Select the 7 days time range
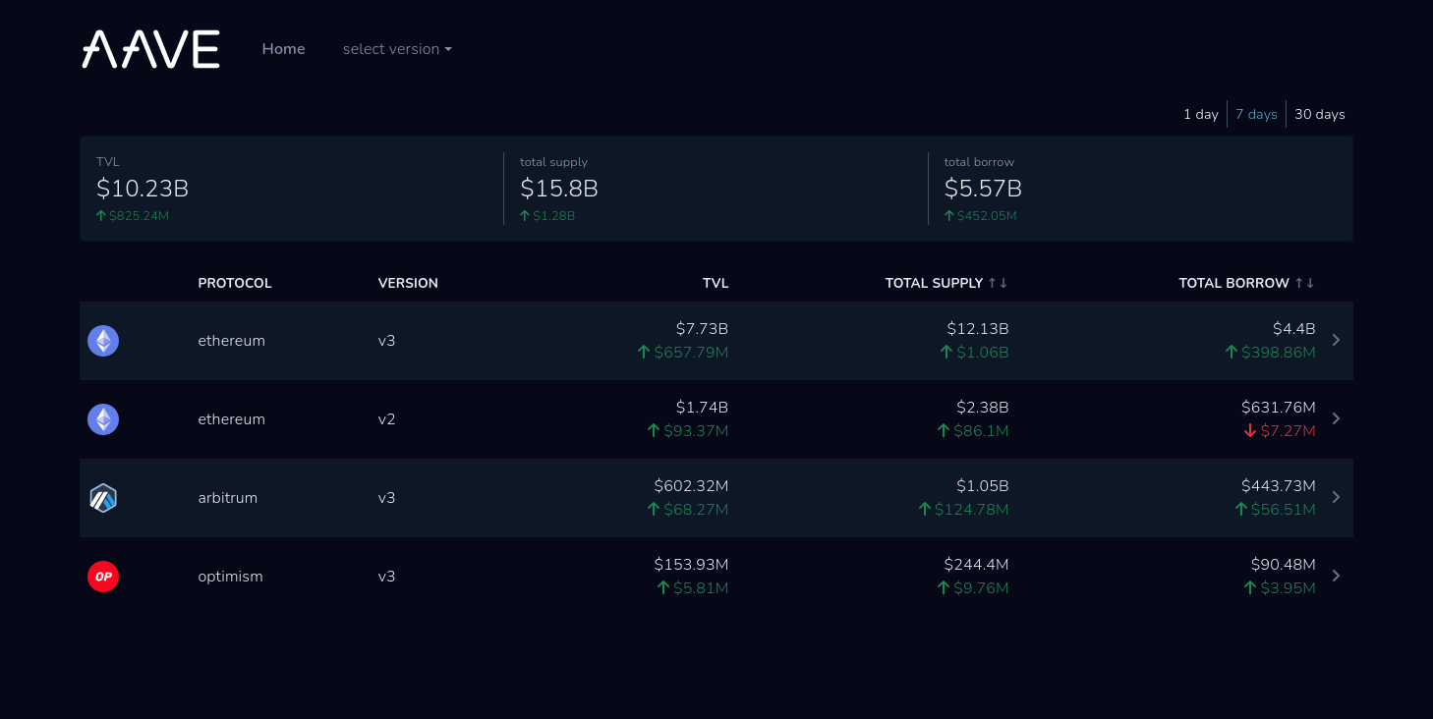1433x719 pixels. pos(1256,114)
